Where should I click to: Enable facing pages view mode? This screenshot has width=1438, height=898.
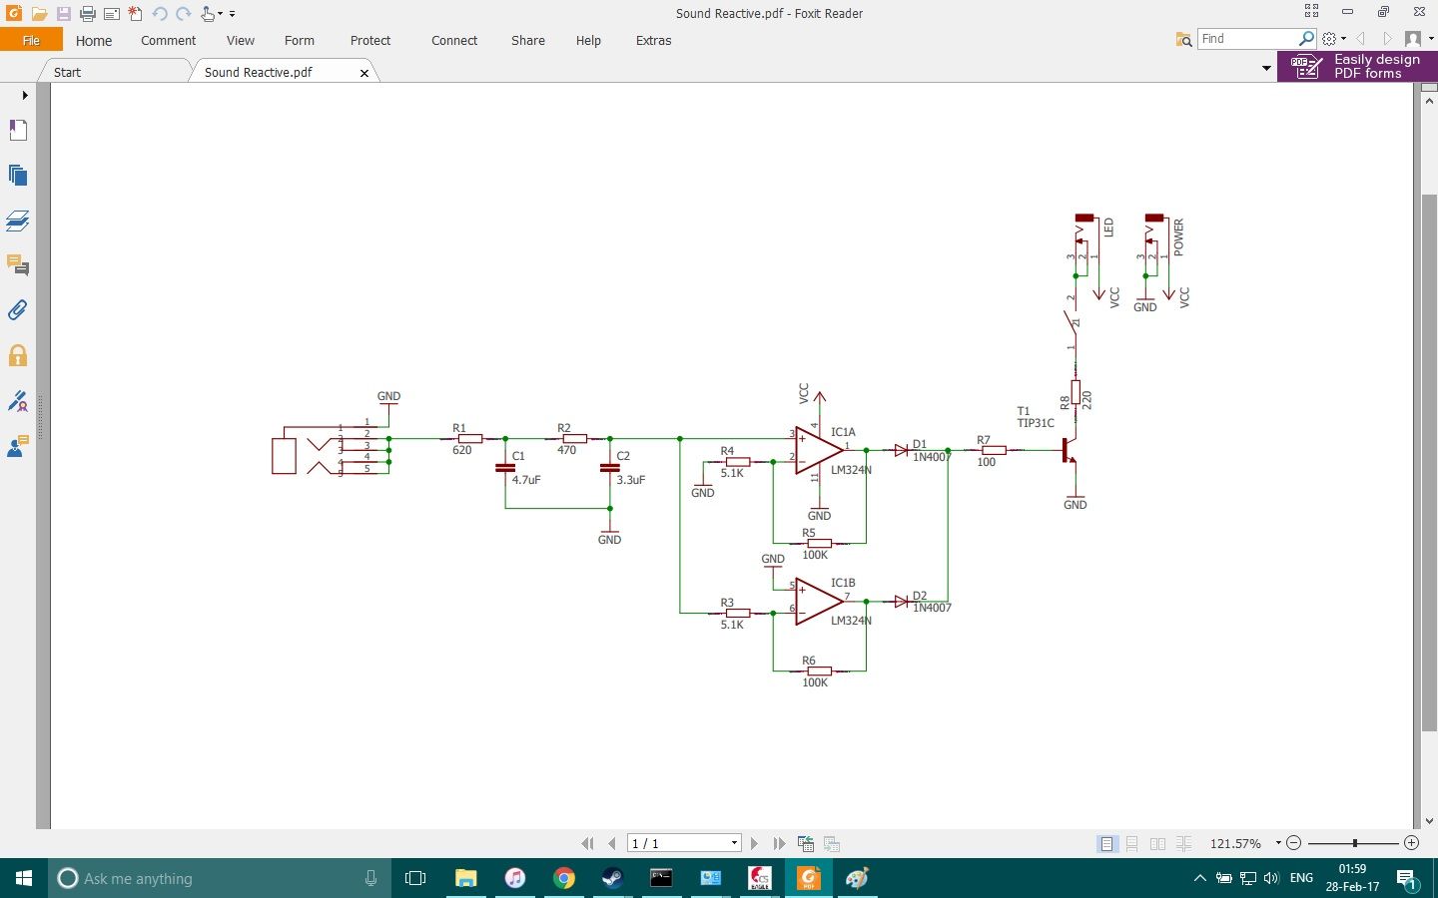click(x=1158, y=844)
